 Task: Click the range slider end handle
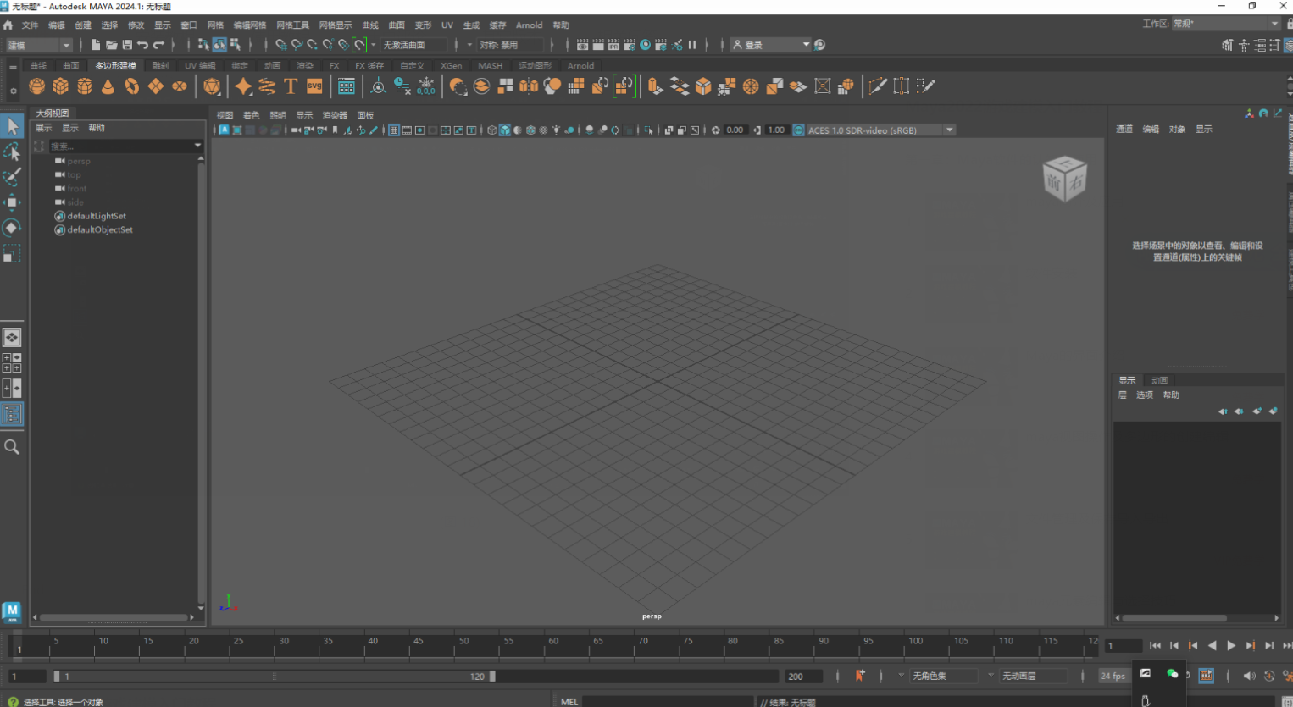[x=492, y=677]
